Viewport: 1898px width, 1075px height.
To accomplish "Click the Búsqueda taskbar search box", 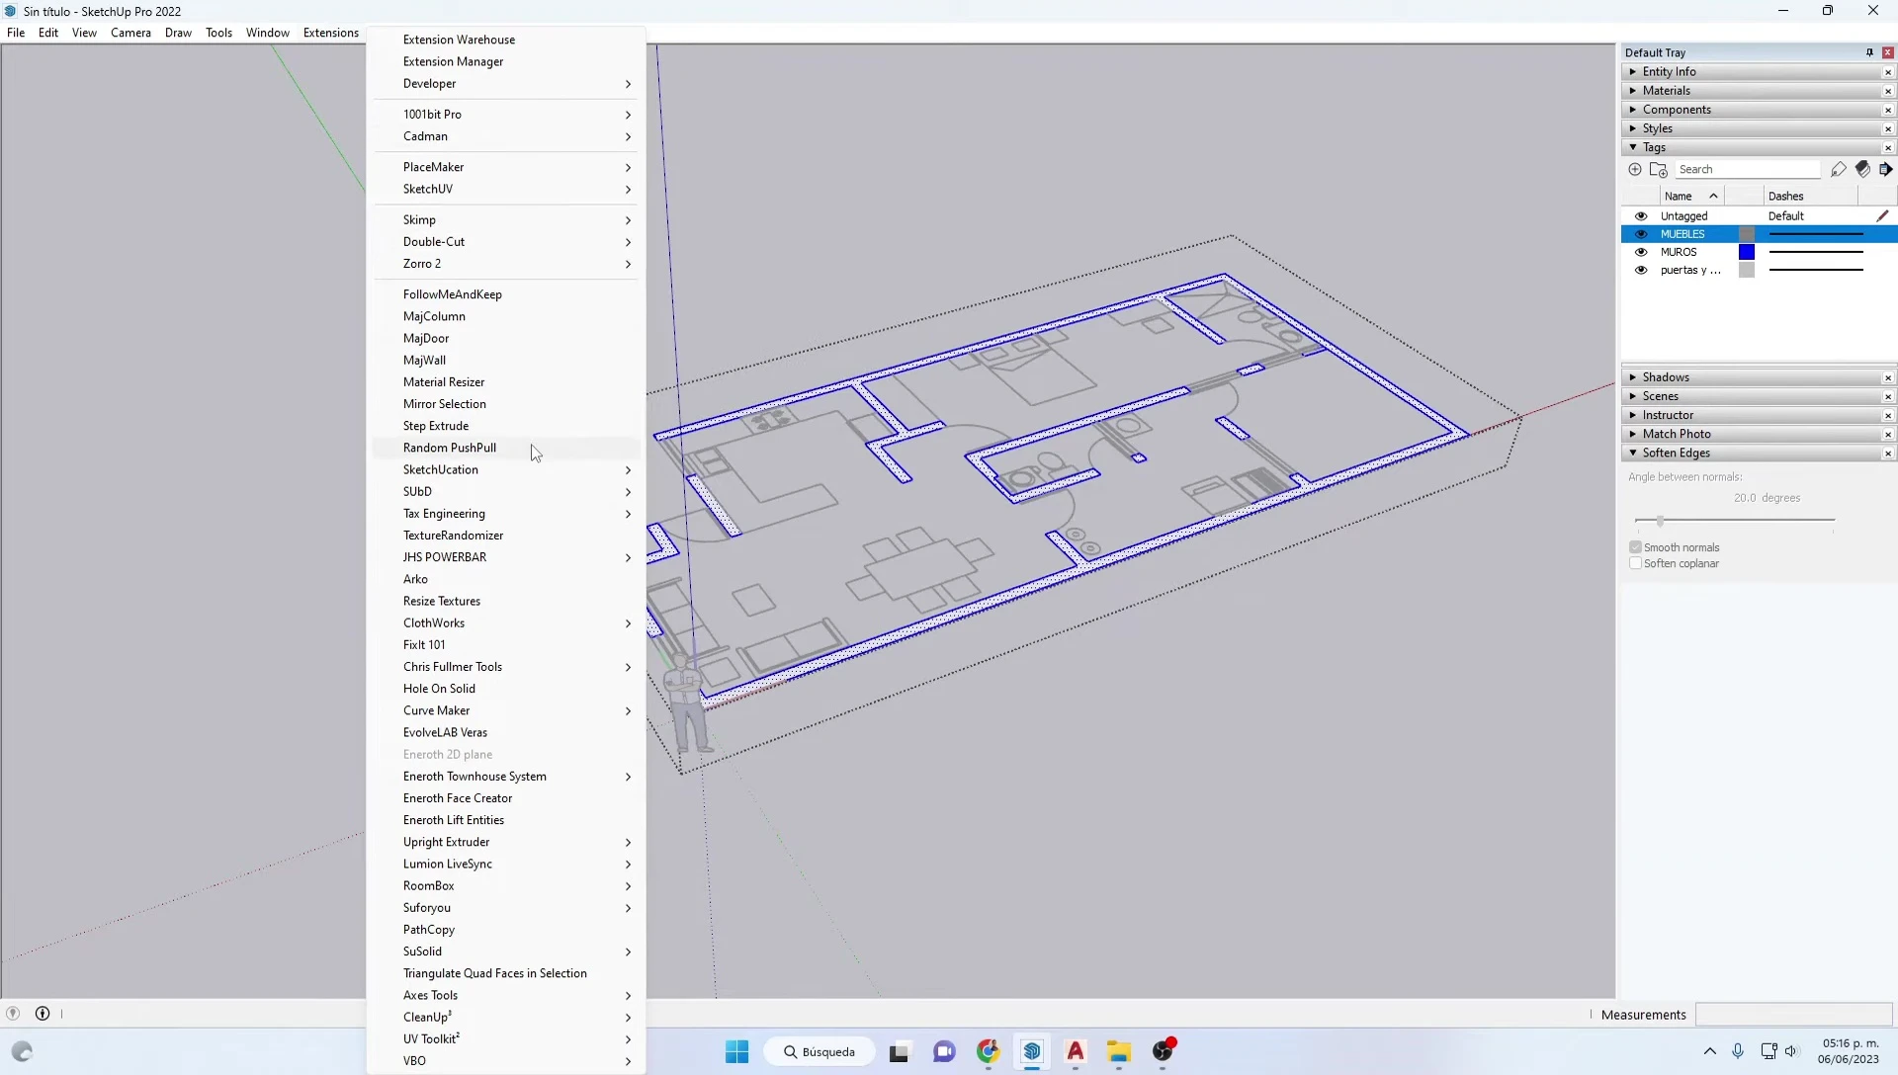I will click(x=820, y=1052).
